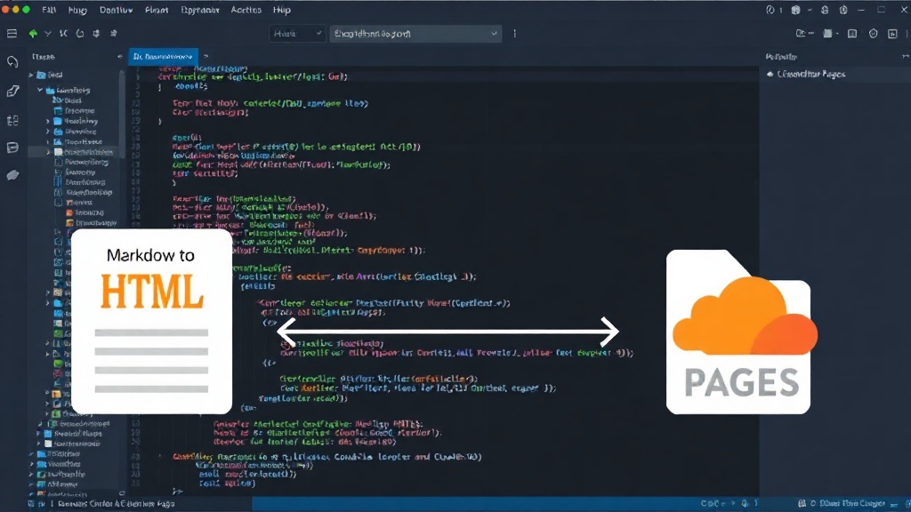Click the first icon at the status bar's left end
The width and height of the screenshot is (911, 512).
(x=31, y=504)
